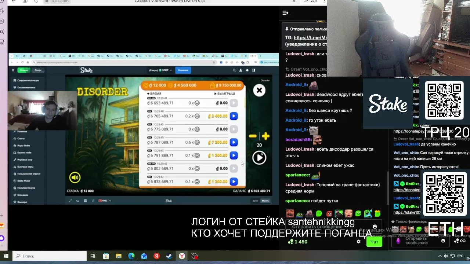
Task: Replay the 6 838 689.71 balance round
Action: 234,181
